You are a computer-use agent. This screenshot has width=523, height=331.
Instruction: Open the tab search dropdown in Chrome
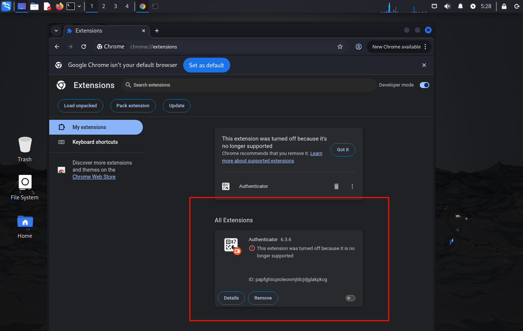point(56,31)
